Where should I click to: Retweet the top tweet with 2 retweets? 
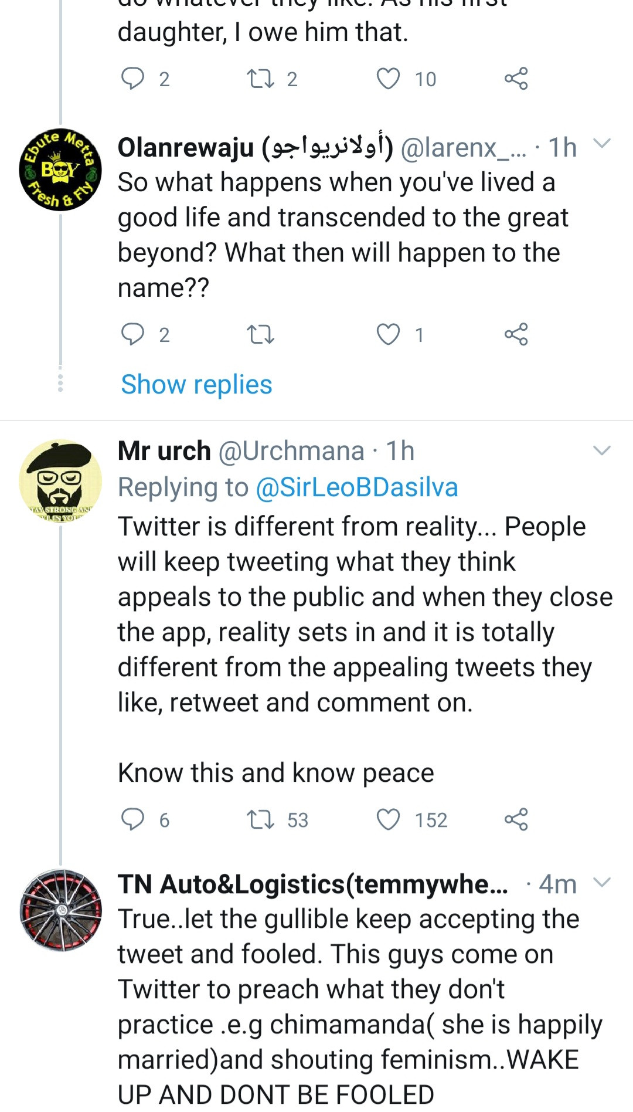coord(260,79)
